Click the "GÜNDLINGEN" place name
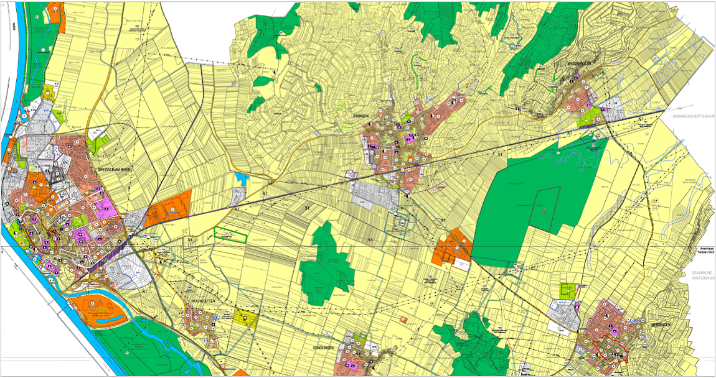 (324, 348)
